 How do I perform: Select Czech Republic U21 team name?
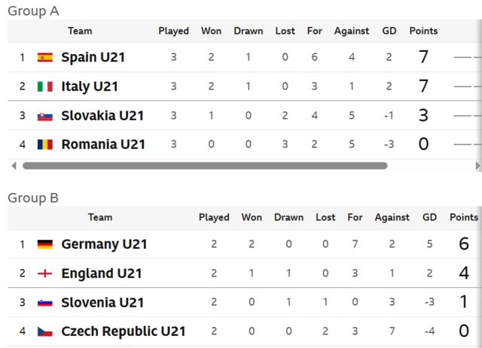coord(124,331)
